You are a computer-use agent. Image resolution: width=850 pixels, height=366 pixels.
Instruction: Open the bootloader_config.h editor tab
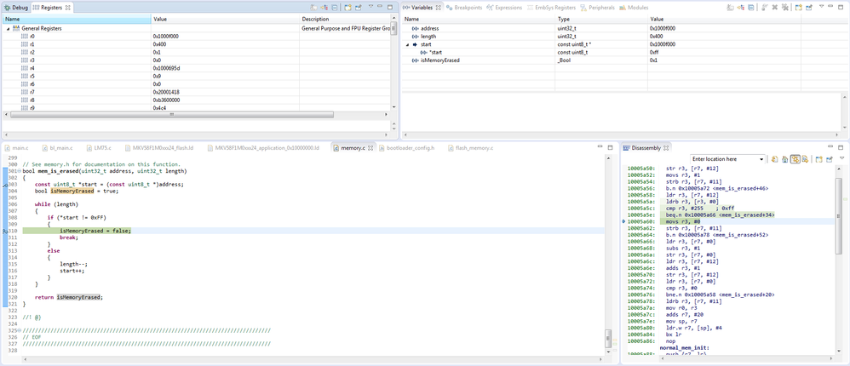point(406,148)
